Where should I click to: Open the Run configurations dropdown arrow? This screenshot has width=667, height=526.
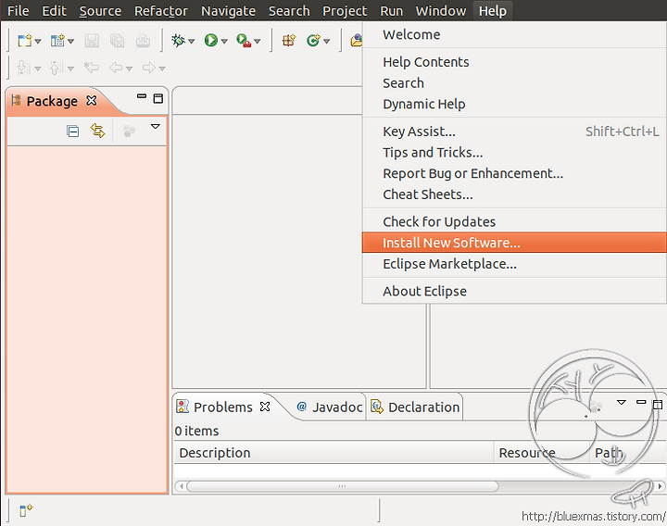(224, 42)
